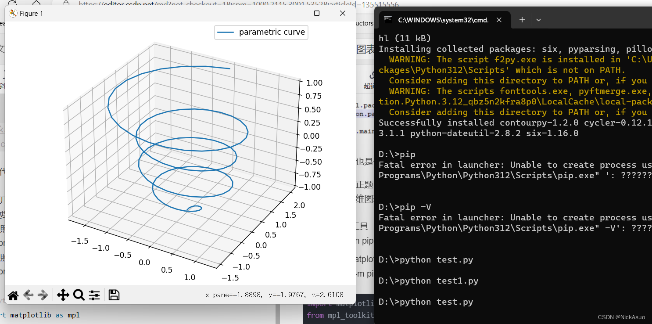The height and width of the screenshot is (324, 652).
Task: Open Configure subplots settings
Action: (94, 295)
